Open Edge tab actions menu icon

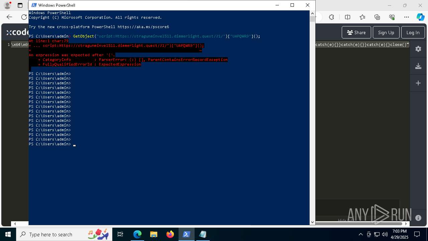pyautogui.click(x=20, y=5)
